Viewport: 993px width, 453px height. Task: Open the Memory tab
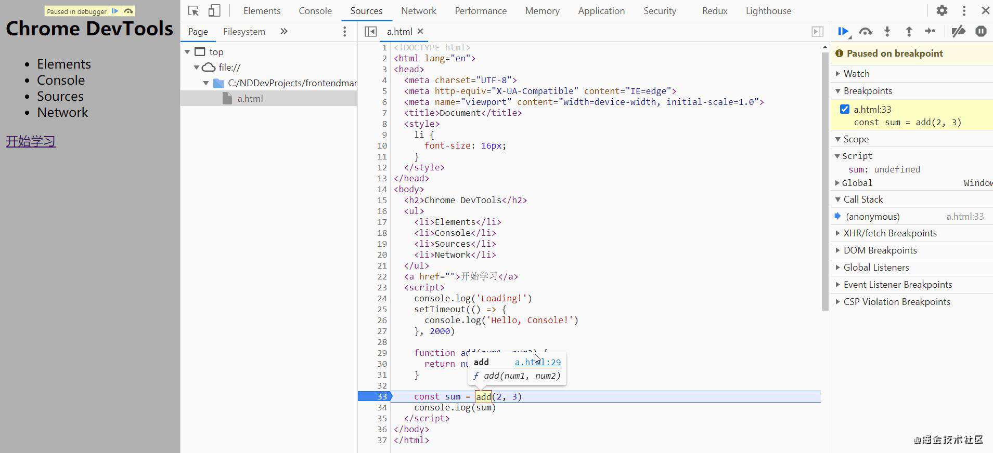542,11
